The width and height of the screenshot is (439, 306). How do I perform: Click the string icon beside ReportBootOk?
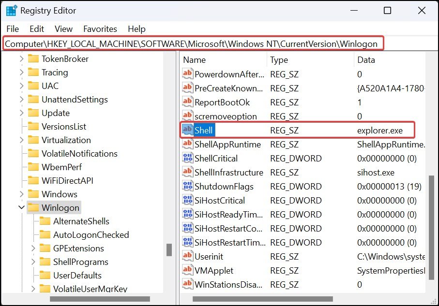coord(187,102)
